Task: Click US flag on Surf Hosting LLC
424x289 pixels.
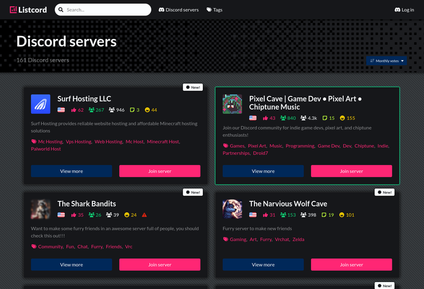Action: coord(61,110)
